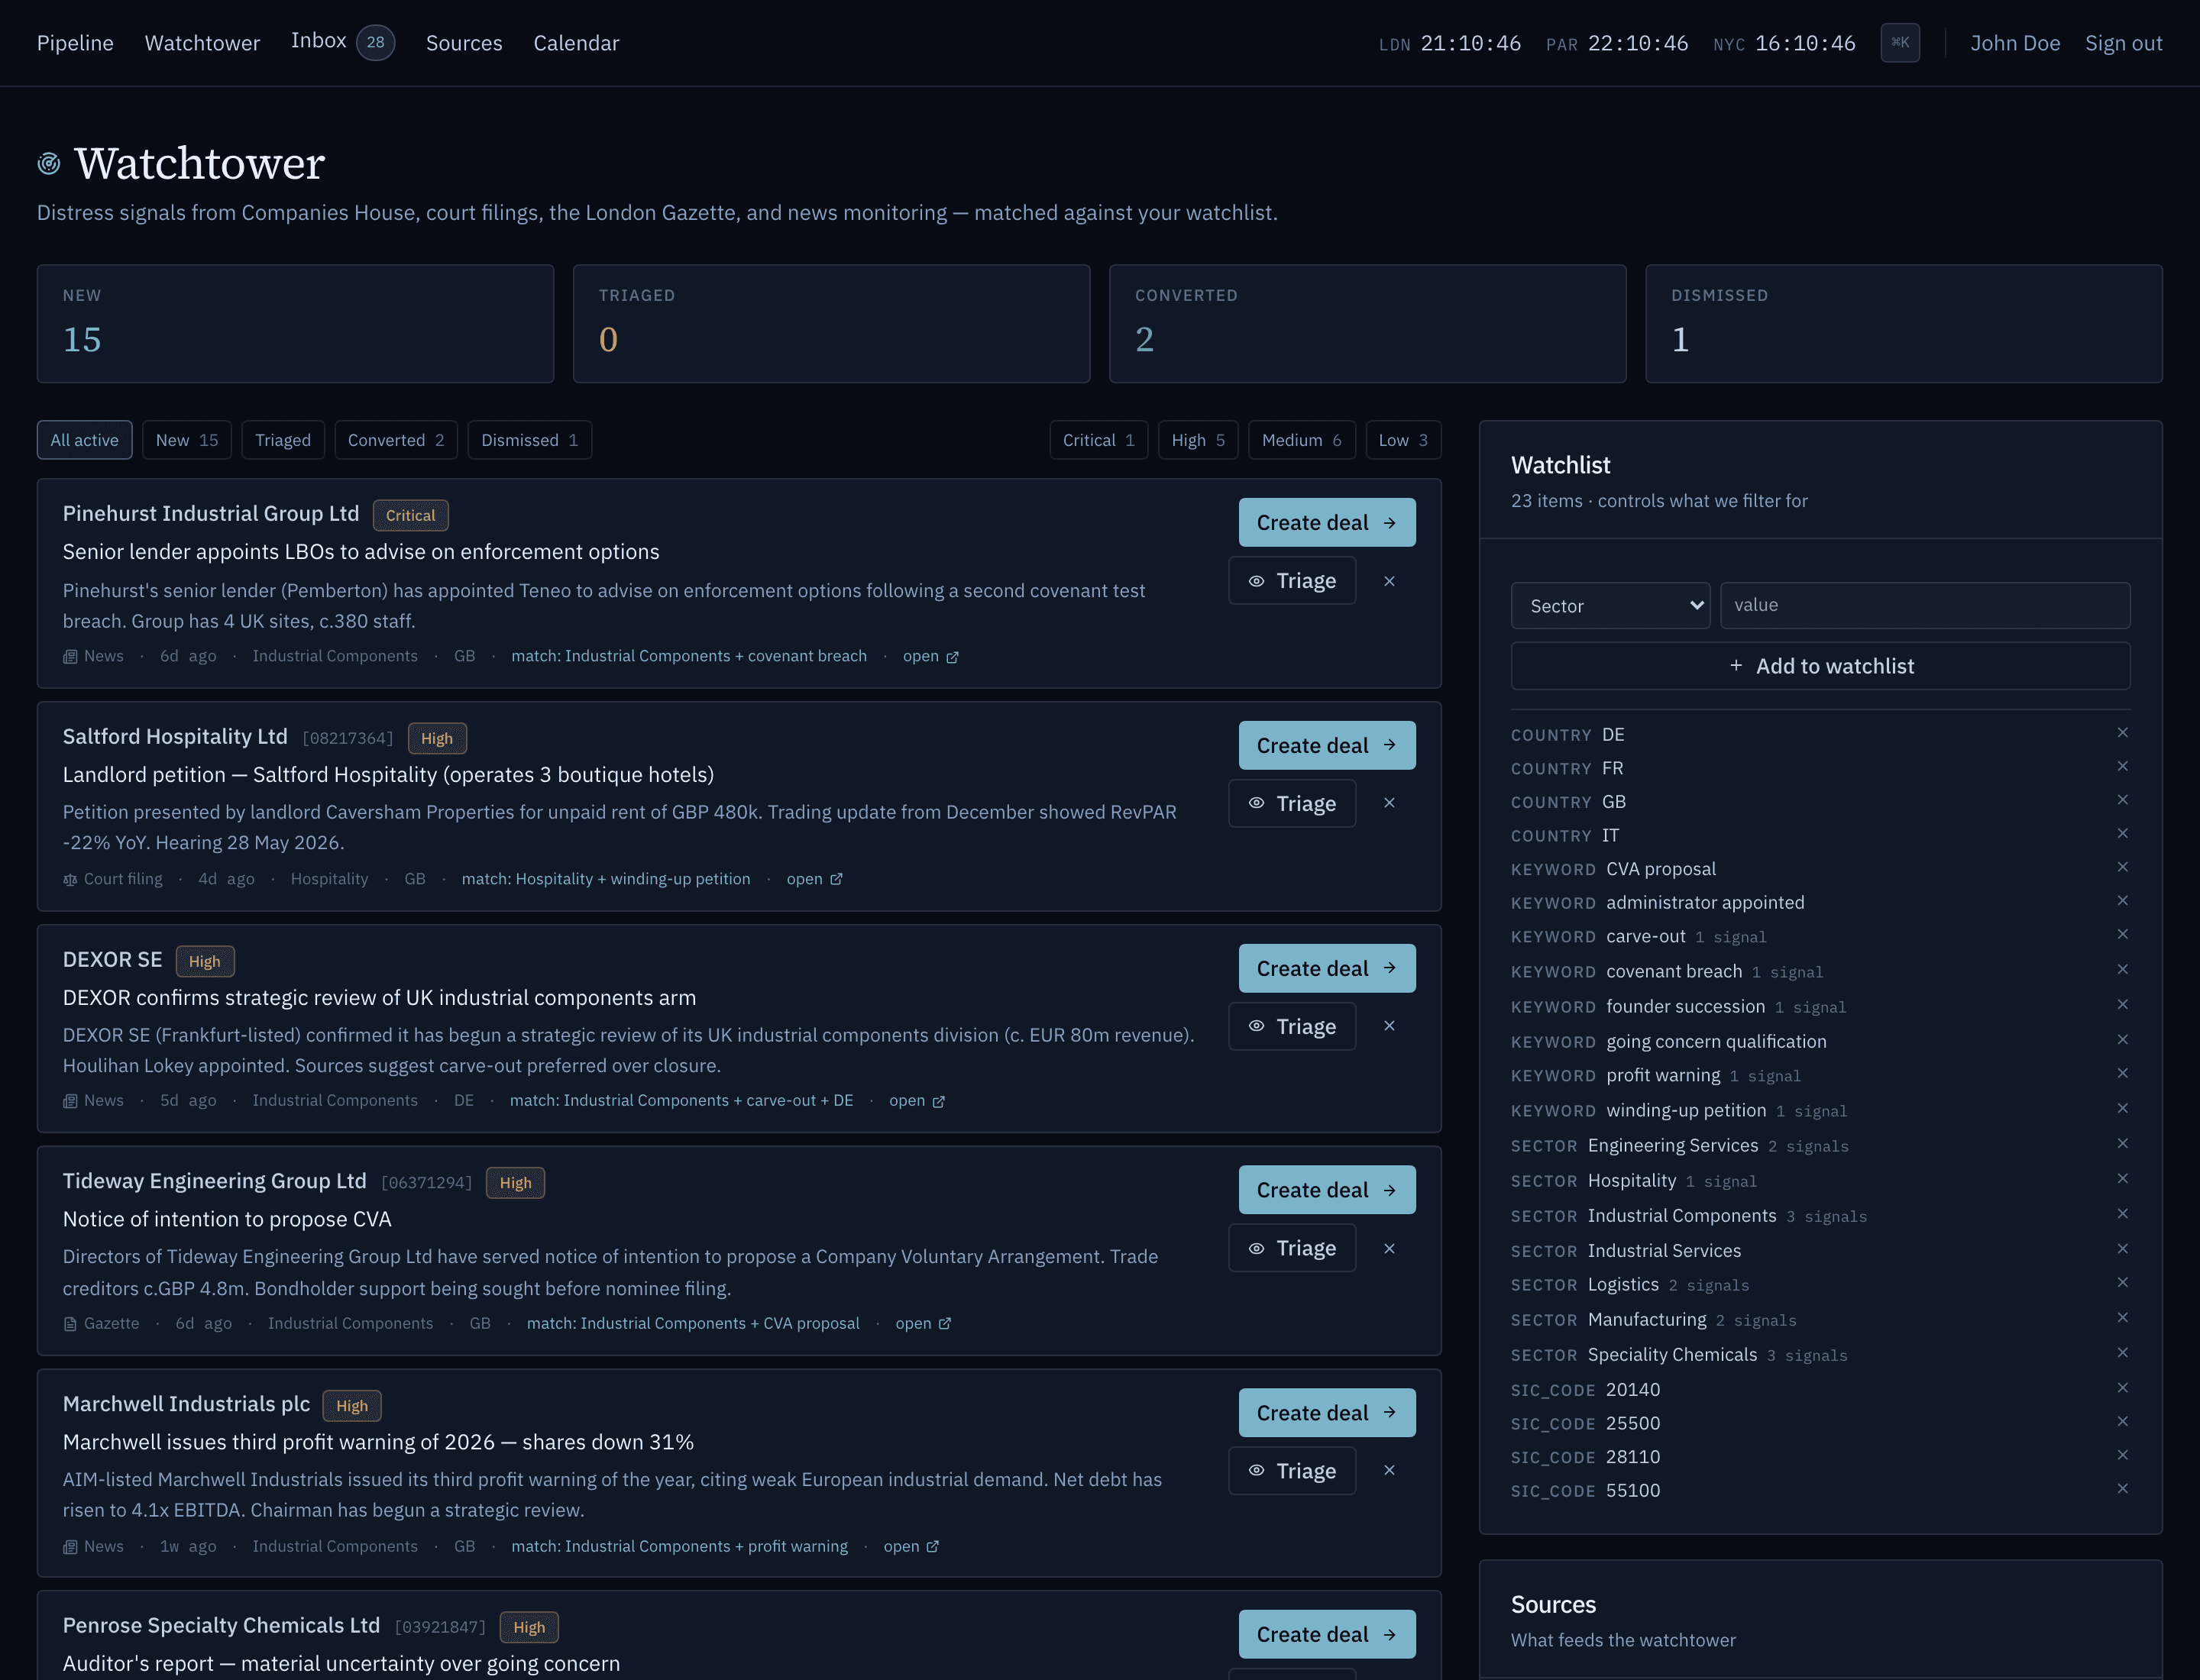This screenshot has width=2200, height=1680.
Task: Sign out of the account
Action: [x=2123, y=43]
